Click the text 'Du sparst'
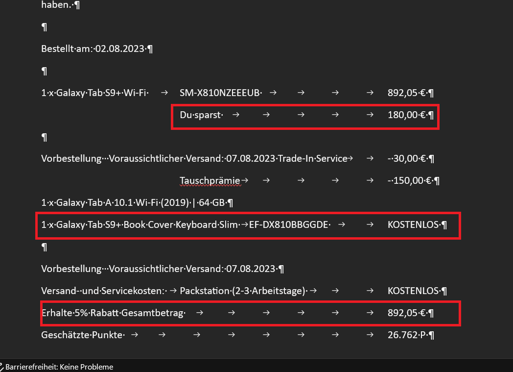This screenshot has width=513, height=372. coord(200,115)
